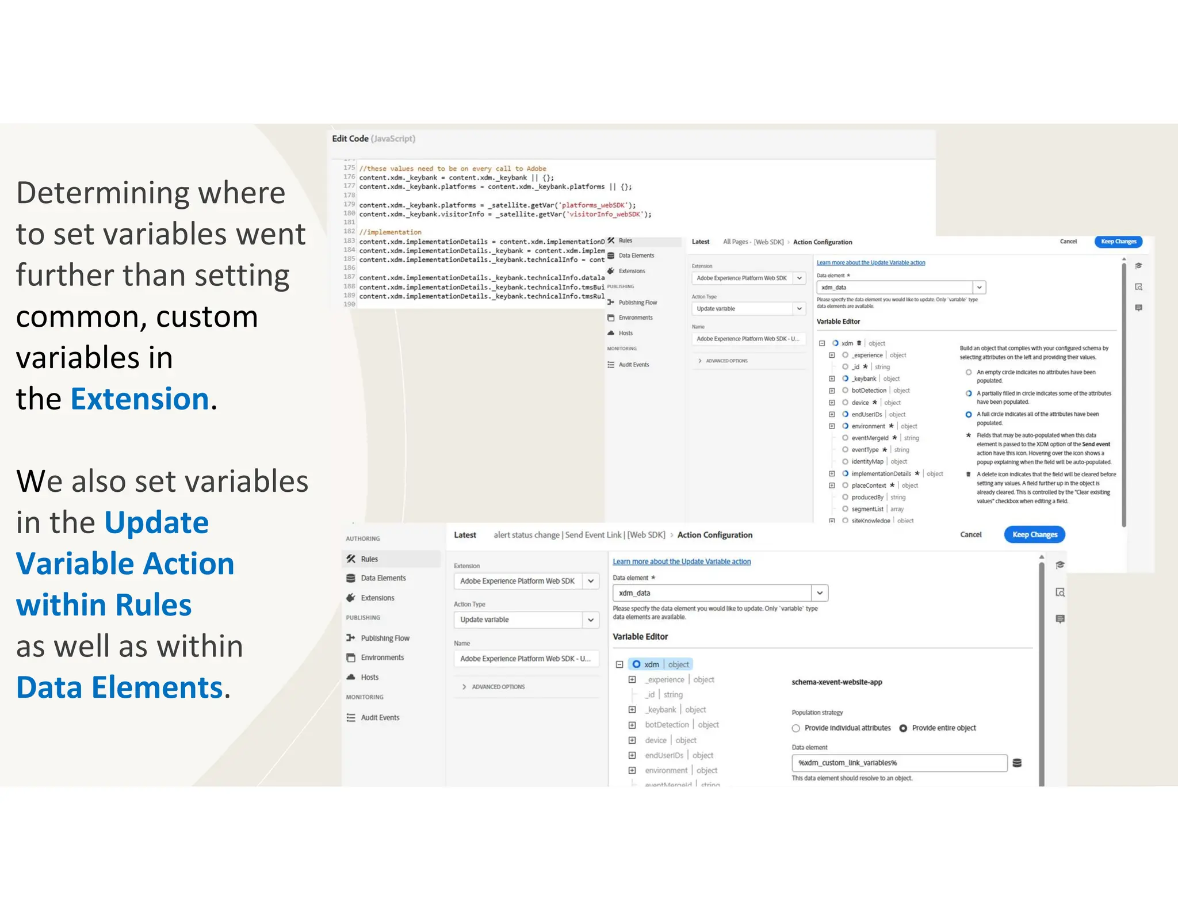Screen dimensions: 1178x910
Task: Click All Pages - [Web SDK] breadcrumb
Action: 753,242
